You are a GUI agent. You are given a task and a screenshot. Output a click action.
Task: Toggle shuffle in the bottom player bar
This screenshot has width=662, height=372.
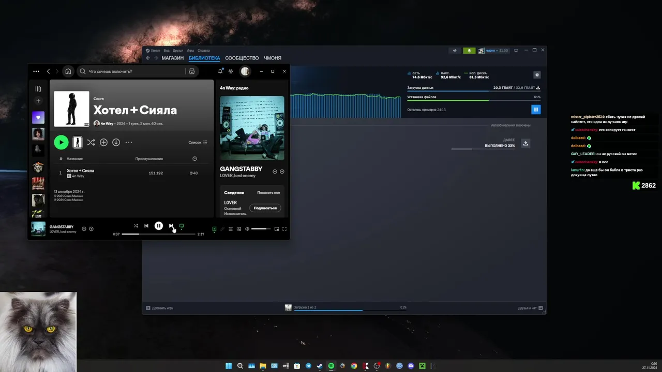(136, 226)
